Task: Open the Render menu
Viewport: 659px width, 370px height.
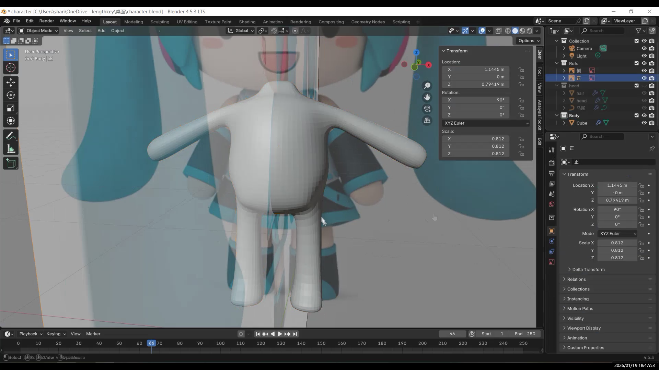Action: pyautogui.click(x=46, y=21)
